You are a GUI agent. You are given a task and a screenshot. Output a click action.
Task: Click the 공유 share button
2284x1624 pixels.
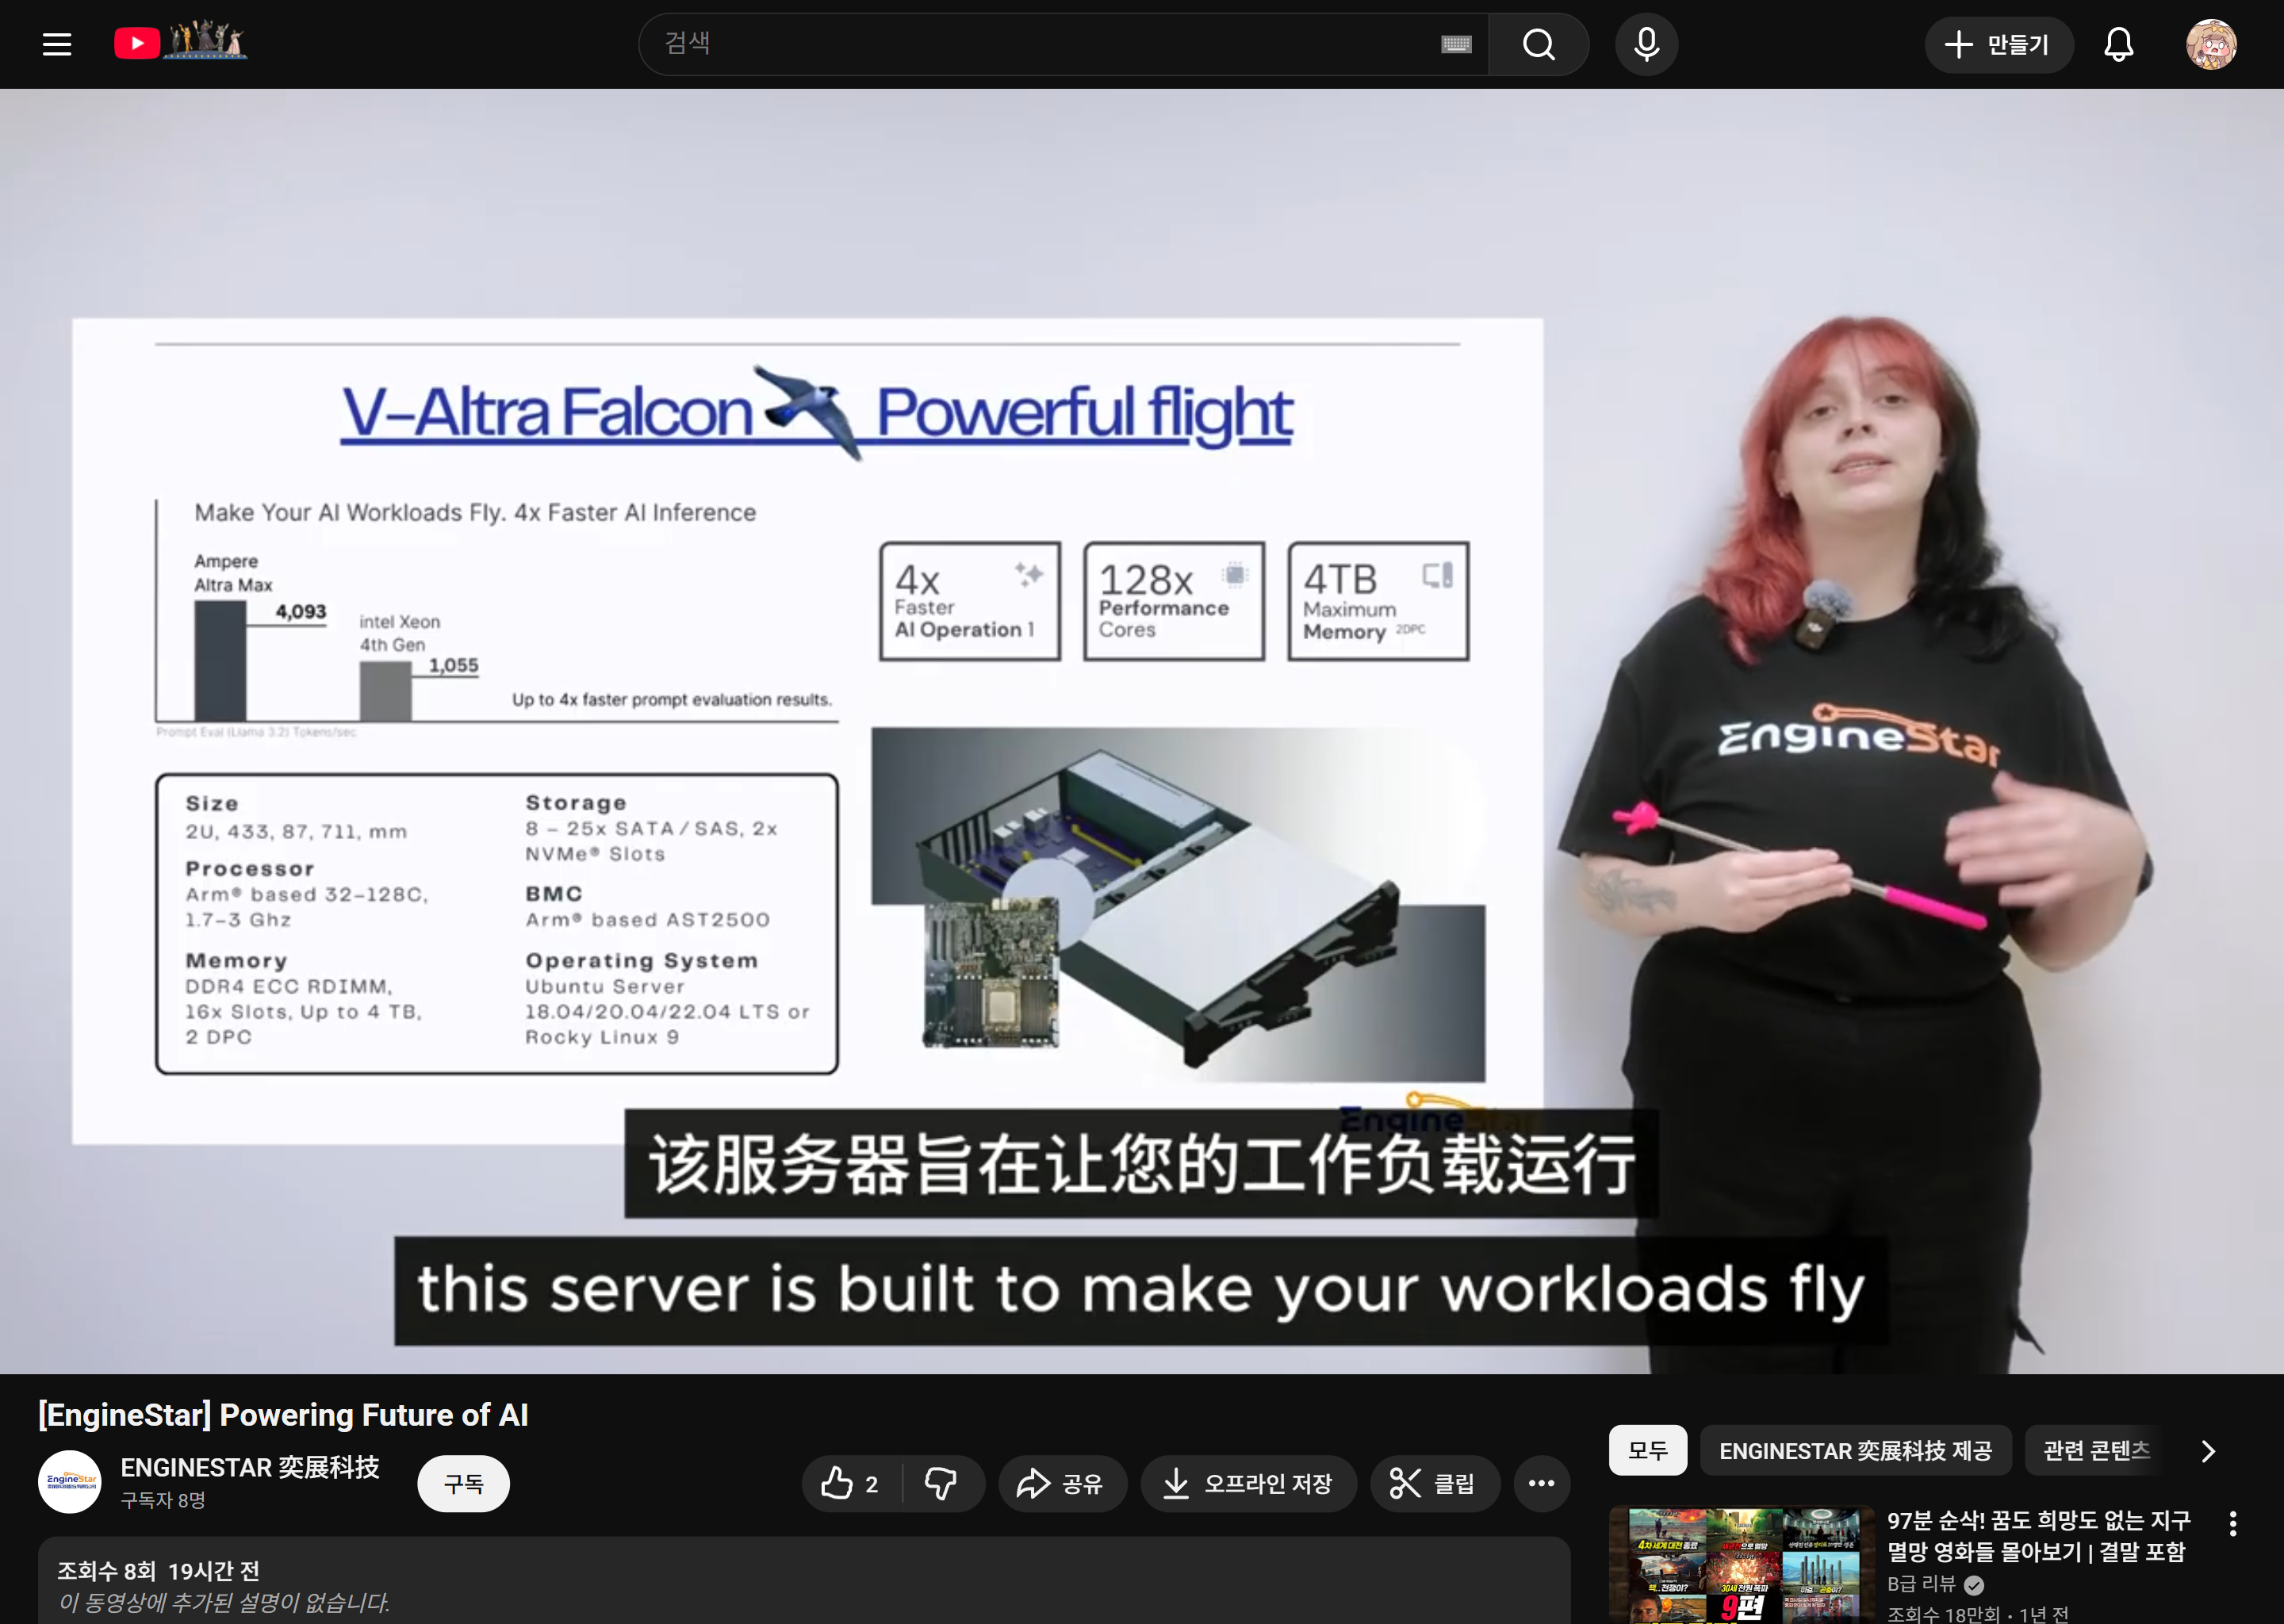1061,1483
